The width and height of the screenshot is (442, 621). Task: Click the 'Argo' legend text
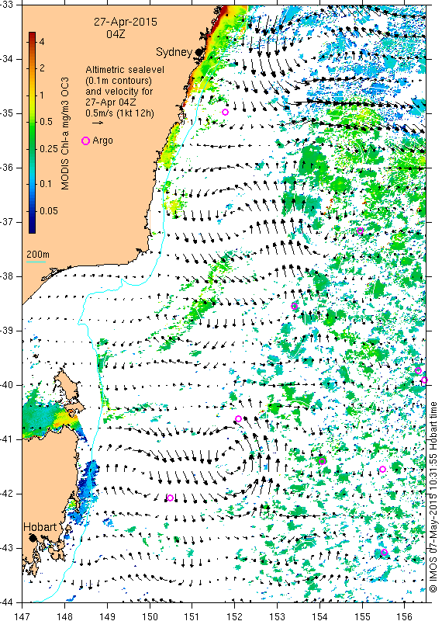coord(102,141)
